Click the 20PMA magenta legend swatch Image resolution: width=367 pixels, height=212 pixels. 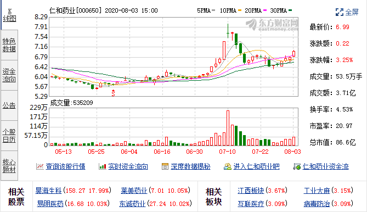pyautogui.click(x=265, y=10)
